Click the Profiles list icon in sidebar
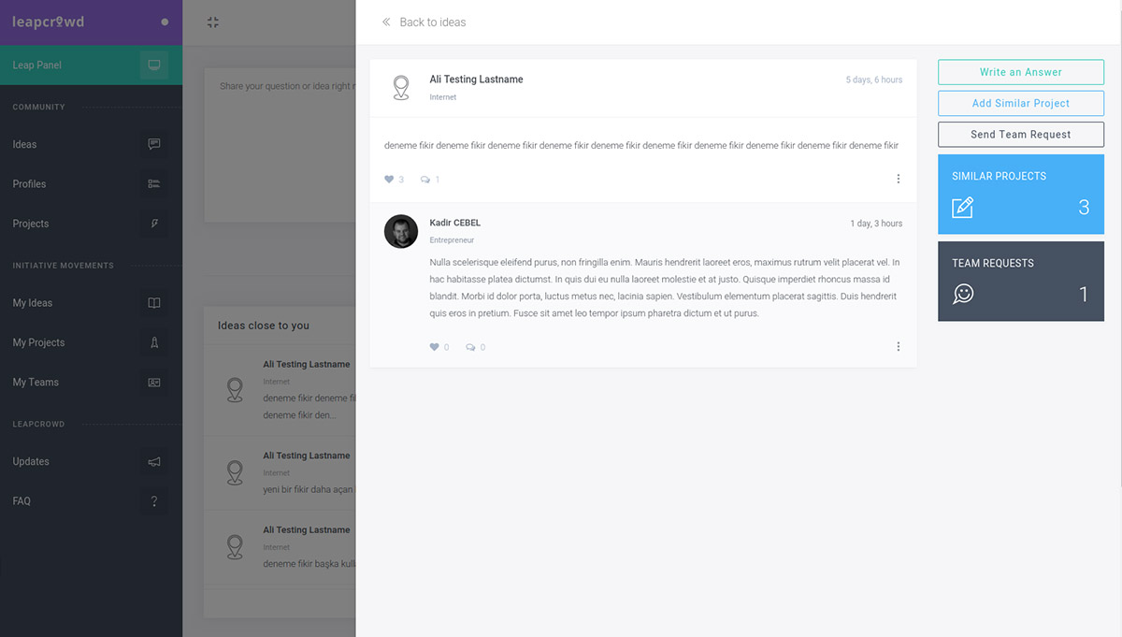This screenshot has height=637, width=1122. pyautogui.click(x=154, y=184)
